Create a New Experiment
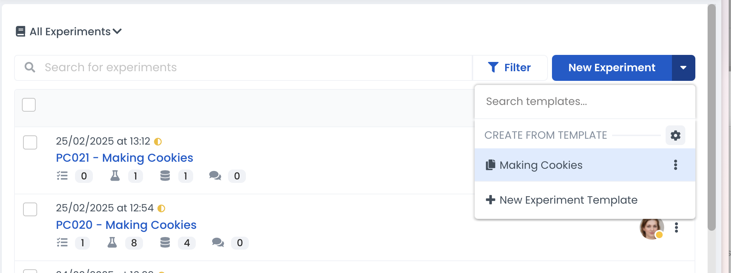The height and width of the screenshot is (273, 731). tap(612, 68)
